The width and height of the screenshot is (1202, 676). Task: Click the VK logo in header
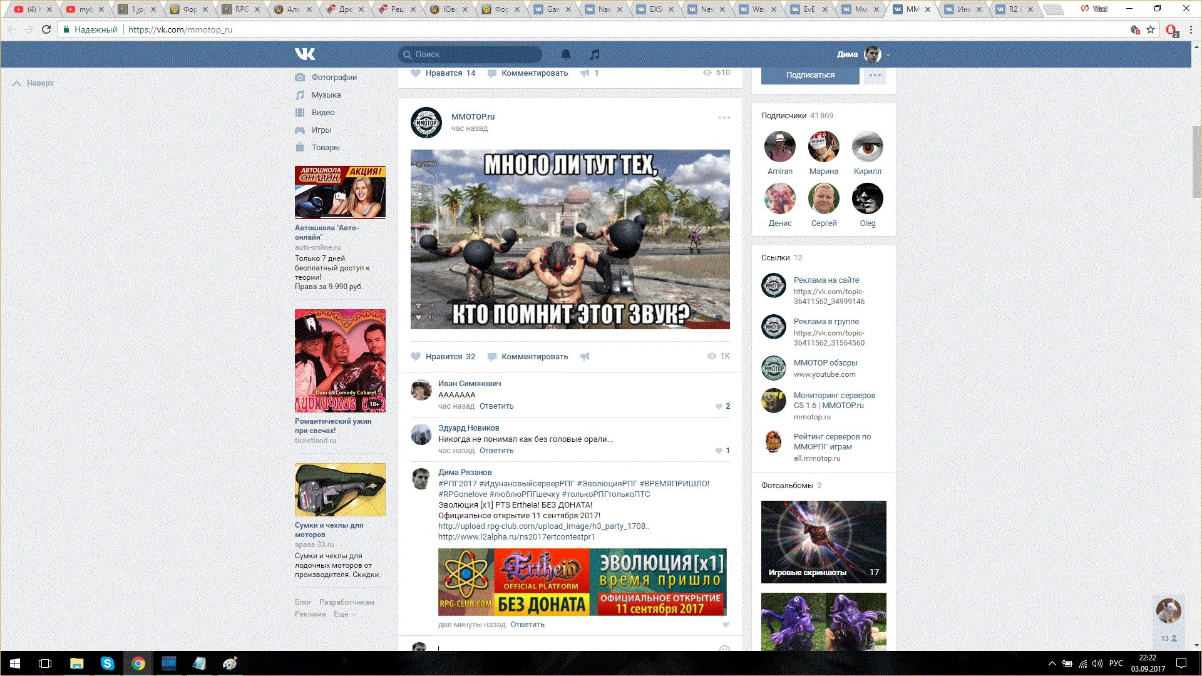(305, 54)
